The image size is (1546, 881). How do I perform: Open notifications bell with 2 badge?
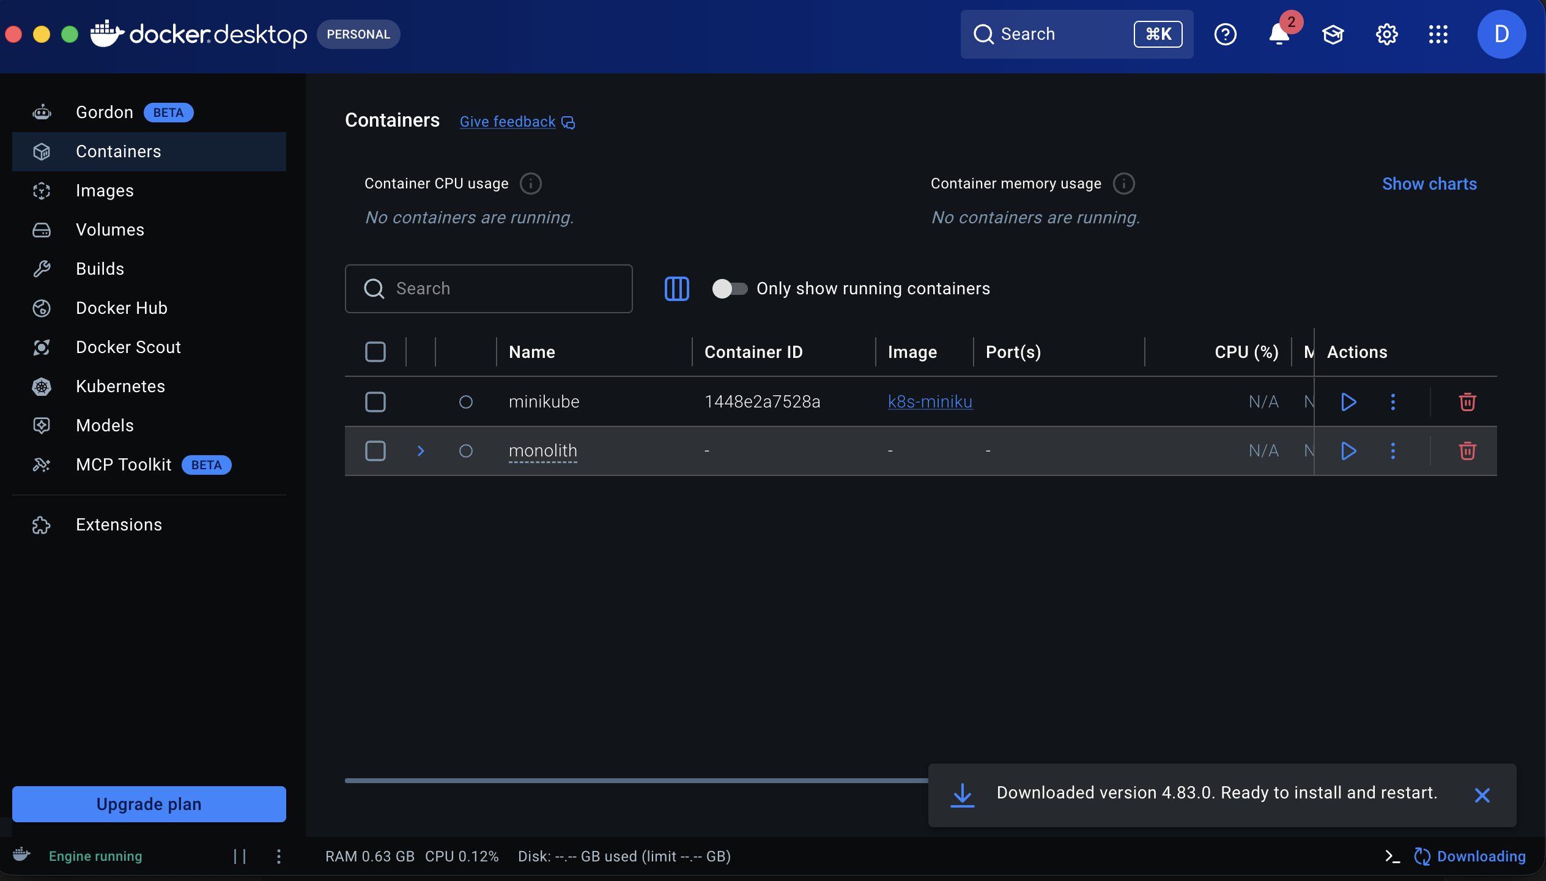(1279, 34)
